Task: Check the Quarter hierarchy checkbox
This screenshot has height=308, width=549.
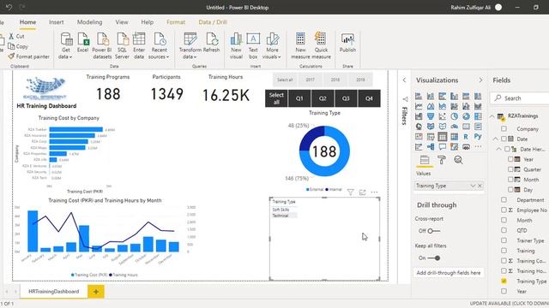Action: pos(510,169)
